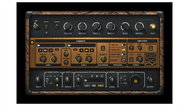Click the yellow indicator under the Gain Cntrl knob
This screenshot has height=106, width=189.
58,85
